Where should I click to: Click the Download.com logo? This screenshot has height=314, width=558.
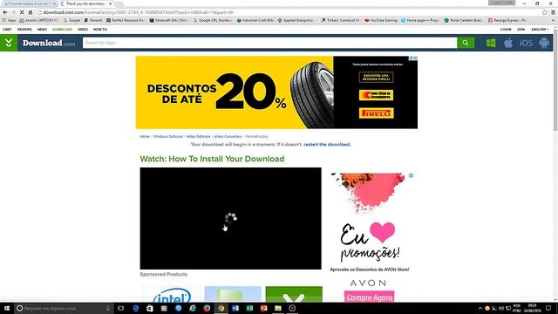pos(49,43)
